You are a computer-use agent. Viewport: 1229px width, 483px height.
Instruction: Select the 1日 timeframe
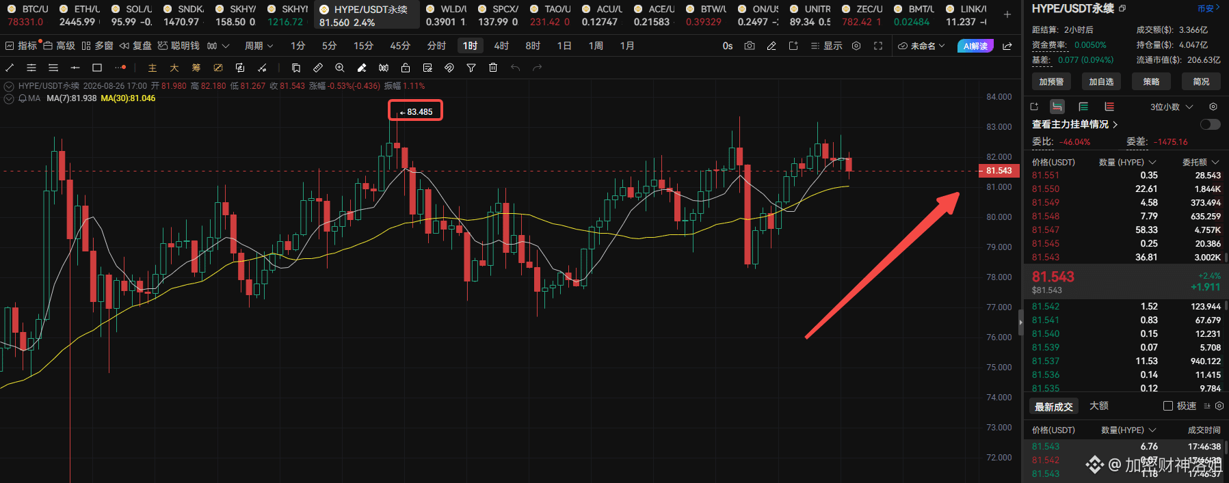(564, 46)
